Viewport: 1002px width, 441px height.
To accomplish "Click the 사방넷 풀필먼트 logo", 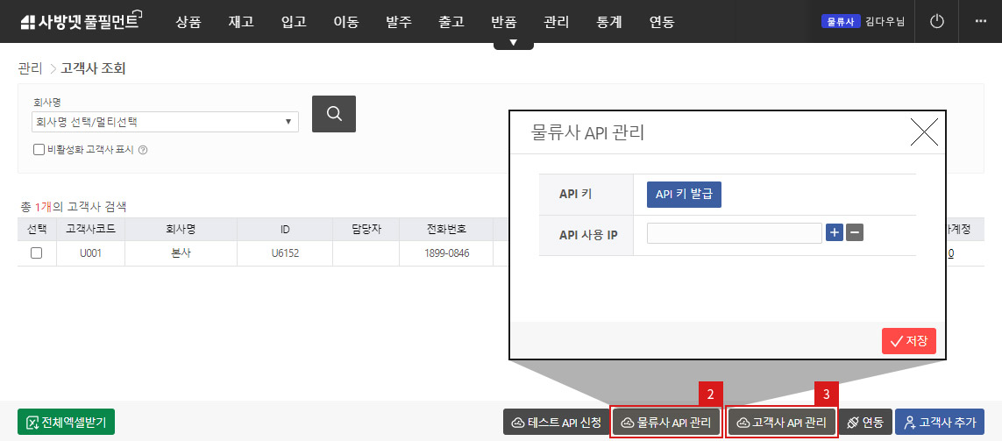I will (80, 21).
